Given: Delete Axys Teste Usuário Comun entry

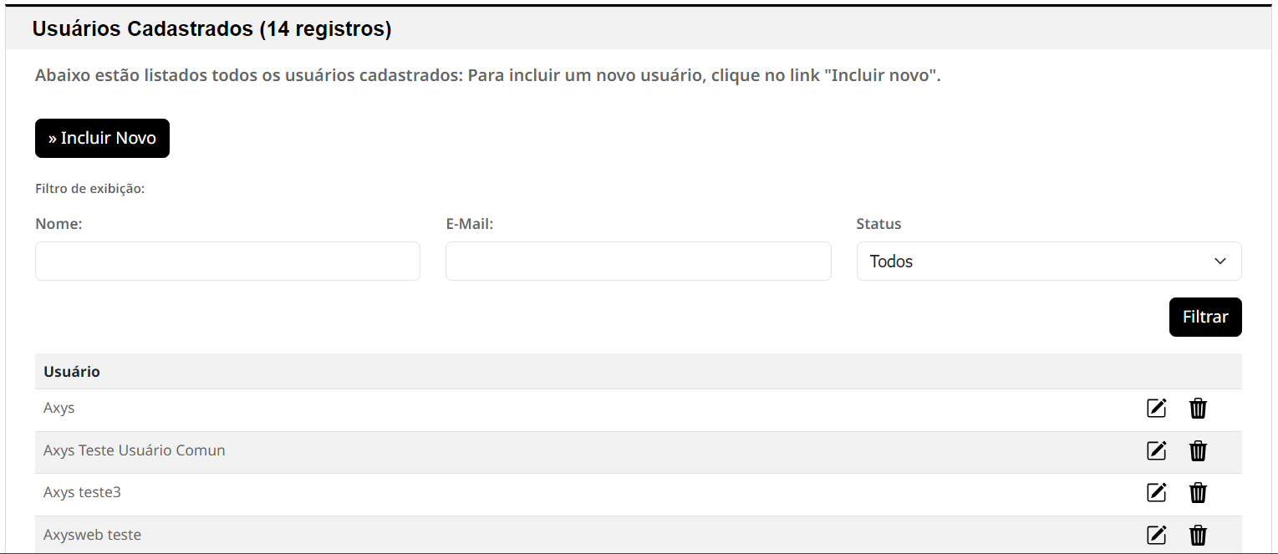Looking at the screenshot, I should tap(1198, 450).
